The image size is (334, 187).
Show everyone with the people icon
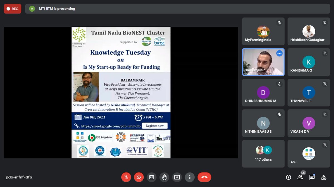pyautogui.click(x=300, y=177)
